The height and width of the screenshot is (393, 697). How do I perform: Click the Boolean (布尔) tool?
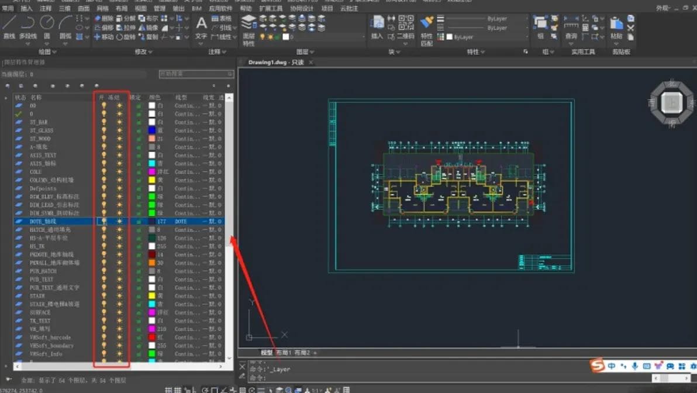click(x=148, y=19)
